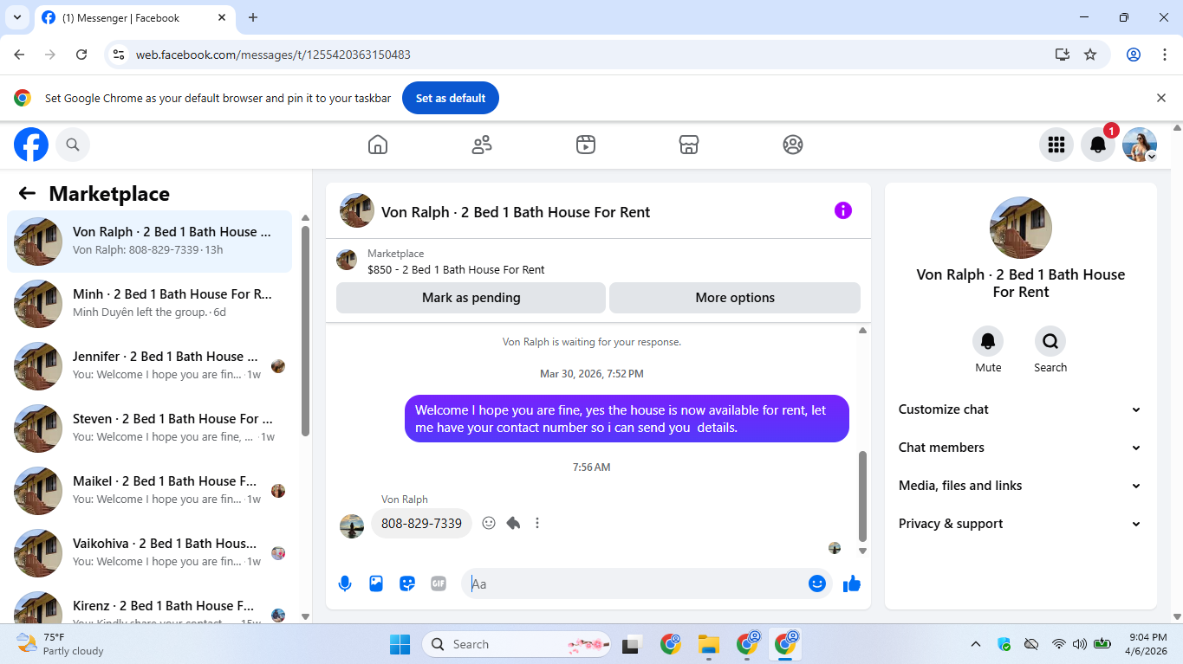Open the tab search dropdown arrow
This screenshot has height=664, width=1183.
(x=16, y=17)
